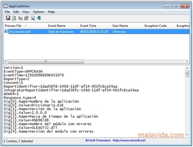Click the EventType=APPCRASH line
This screenshot has width=193, height=147.
(x=23, y=72)
